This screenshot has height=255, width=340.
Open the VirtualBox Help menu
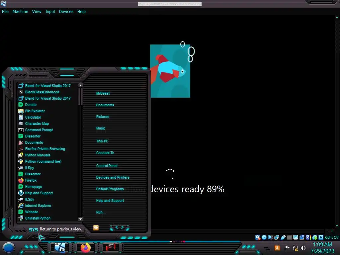[x=81, y=12]
